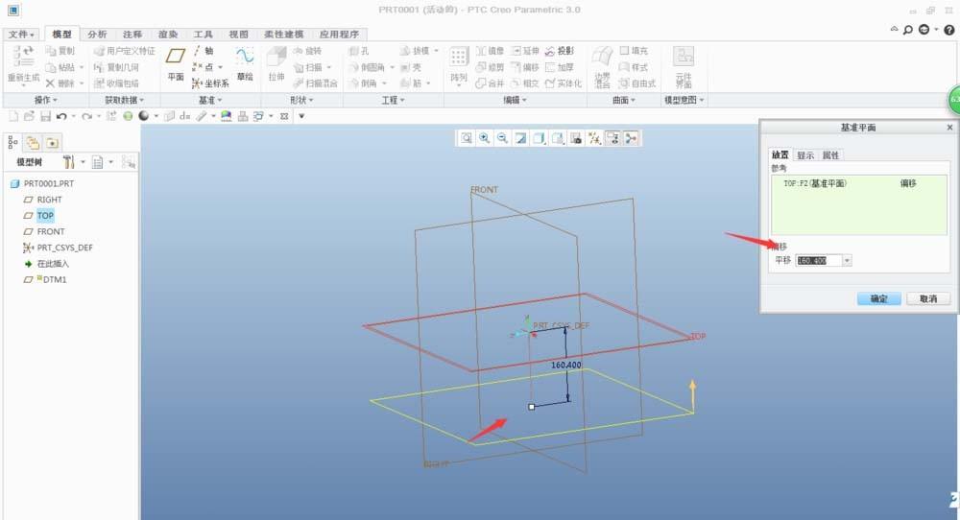Viewport: 960px width, 520px height.
Task: Click the View manager icon in graphics toolbar
Action: [x=576, y=138]
